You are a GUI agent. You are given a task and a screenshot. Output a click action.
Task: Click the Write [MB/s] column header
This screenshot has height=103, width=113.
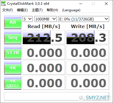[x=88, y=26]
